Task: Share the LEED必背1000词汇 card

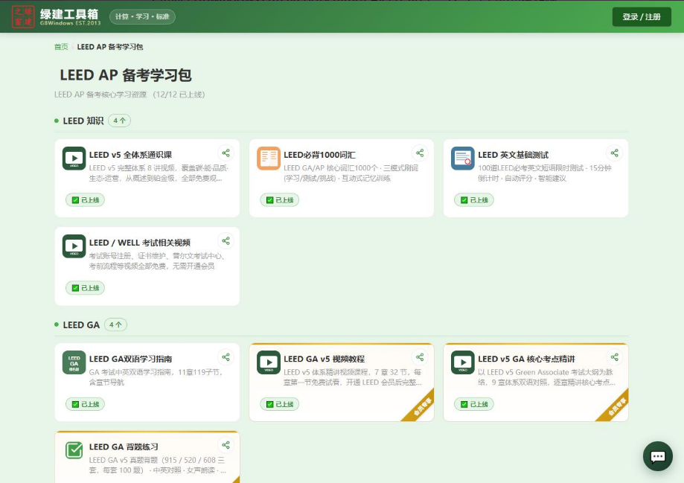Action: click(x=420, y=153)
